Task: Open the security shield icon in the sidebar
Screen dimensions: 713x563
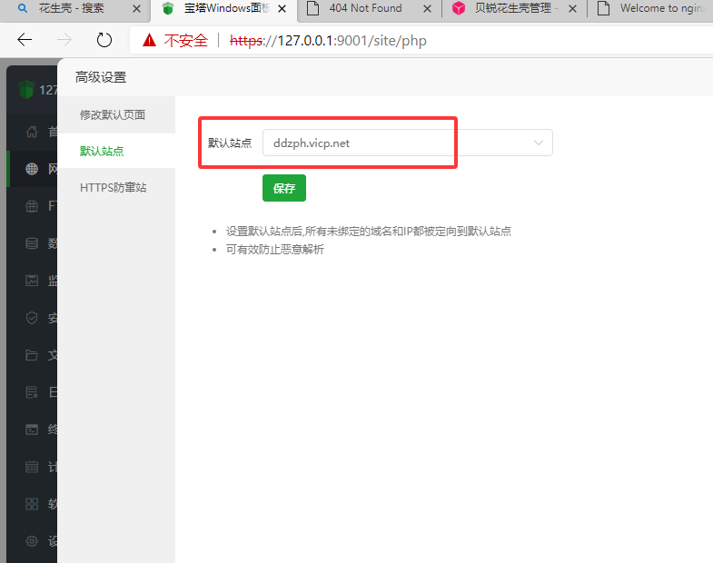Action: pyautogui.click(x=32, y=318)
